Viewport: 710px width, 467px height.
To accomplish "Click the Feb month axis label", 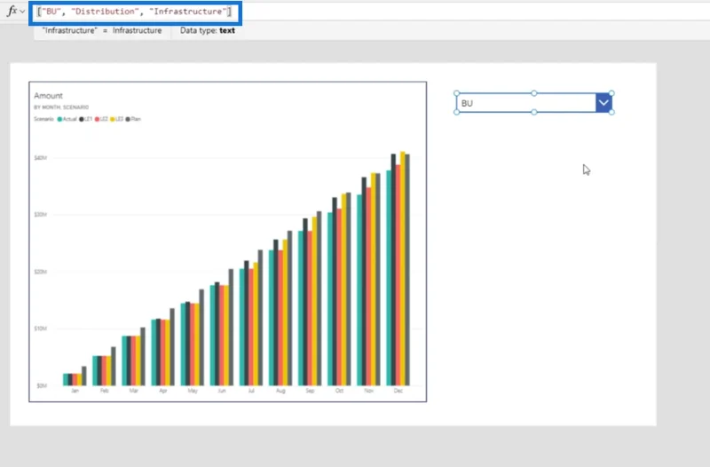I will point(104,391).
